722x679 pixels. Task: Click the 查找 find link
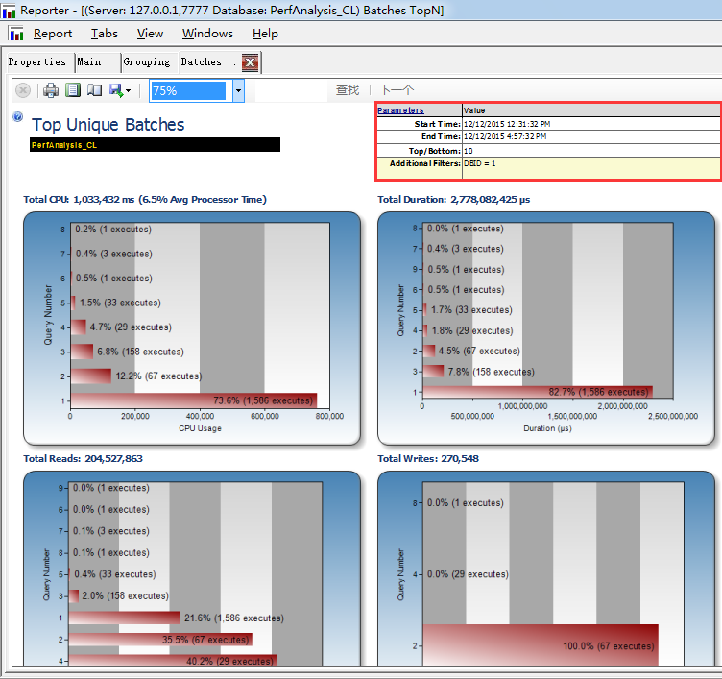click(x=348, y=90)
